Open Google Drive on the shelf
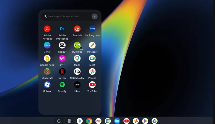 (154, 121)
